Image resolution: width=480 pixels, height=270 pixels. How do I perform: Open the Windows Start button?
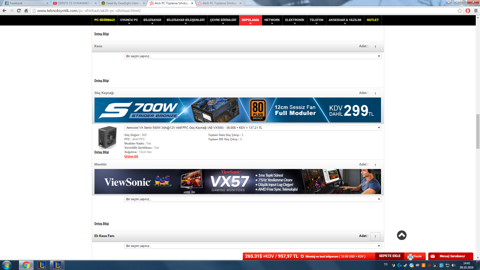click(x=7, y=265)
